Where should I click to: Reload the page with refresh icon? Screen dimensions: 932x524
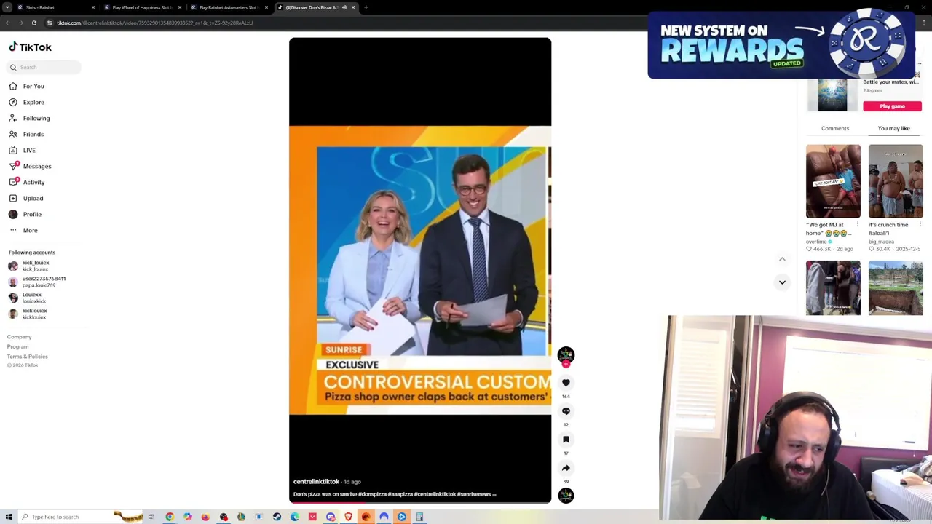point(33,23)
